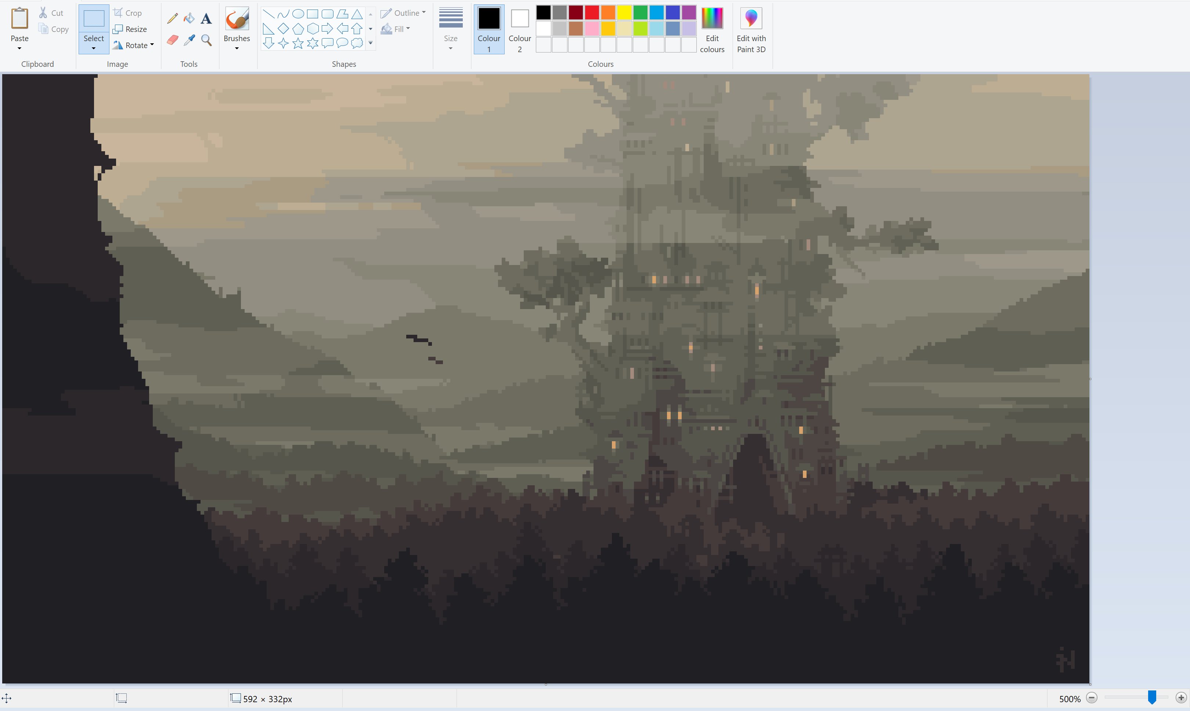Select the Fill with colour tool
This screenshot has width=1190, height=711.
pyautogui.click(x=189, y=18)
